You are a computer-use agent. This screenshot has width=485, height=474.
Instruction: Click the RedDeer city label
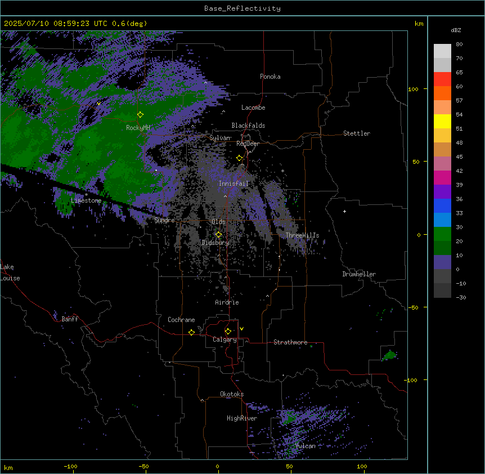tap(248, 144)
